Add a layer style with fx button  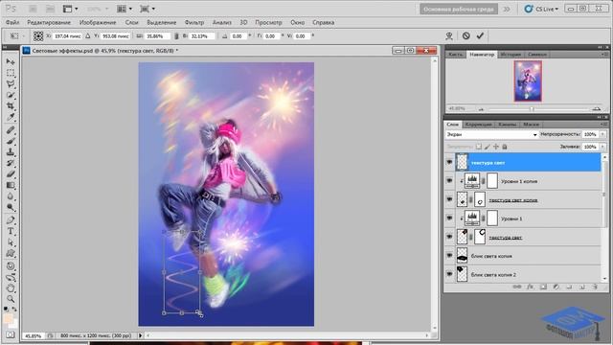coord(530,287)
